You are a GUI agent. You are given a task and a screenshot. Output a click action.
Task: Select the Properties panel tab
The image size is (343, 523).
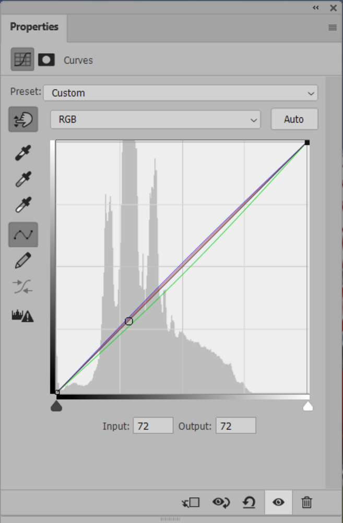click(x=34, y=27)
